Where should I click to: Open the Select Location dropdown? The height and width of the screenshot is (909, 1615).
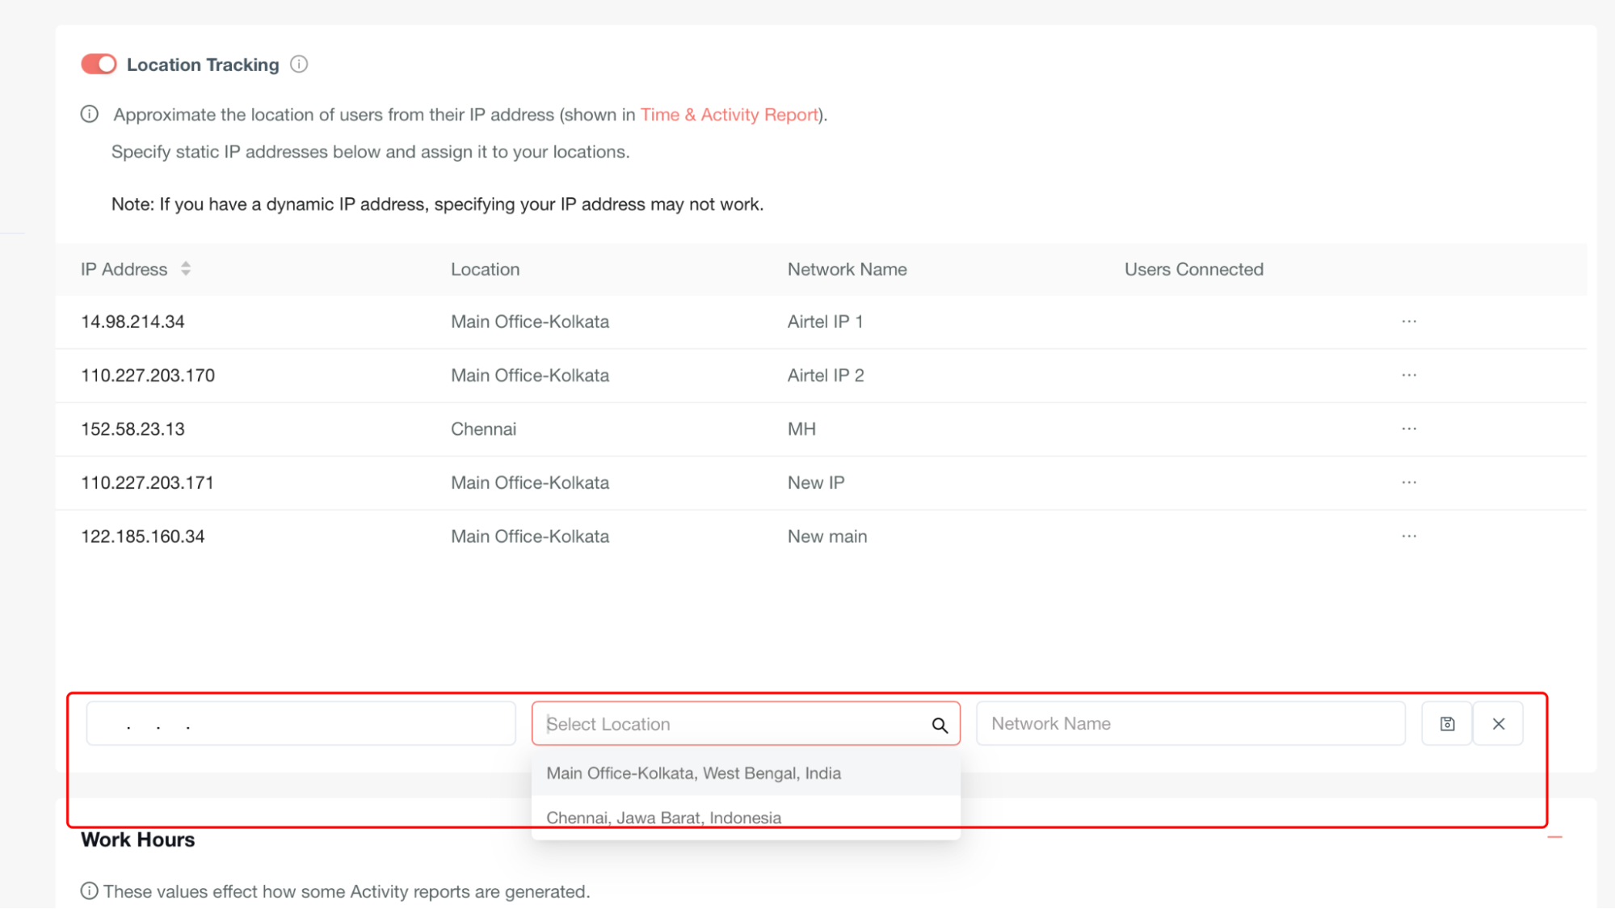point(727,724)
